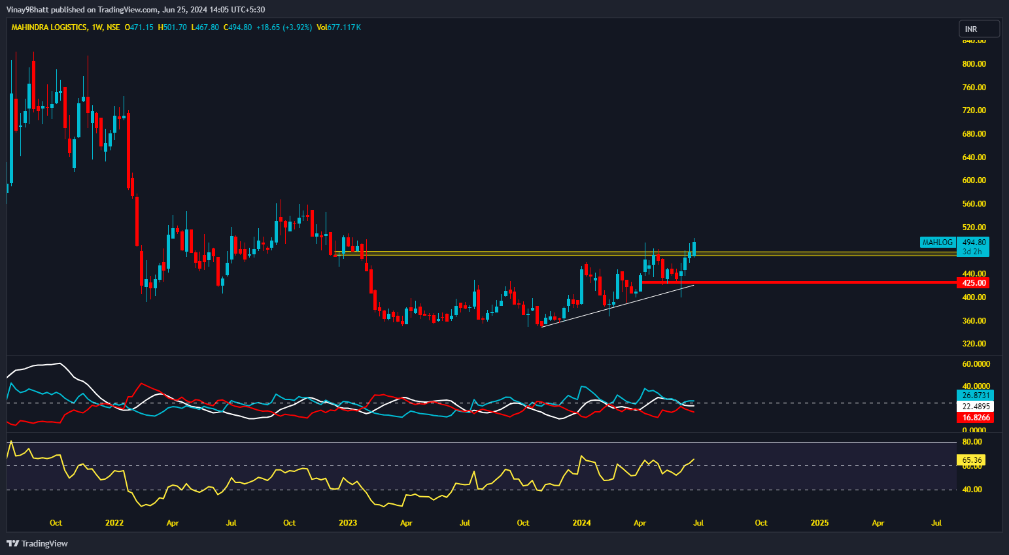
Task: Click the 2023 label on time axis
Action: pyautogui.click(x=348, y=523)
